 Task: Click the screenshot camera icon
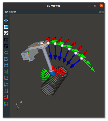[x=6, y=40]
